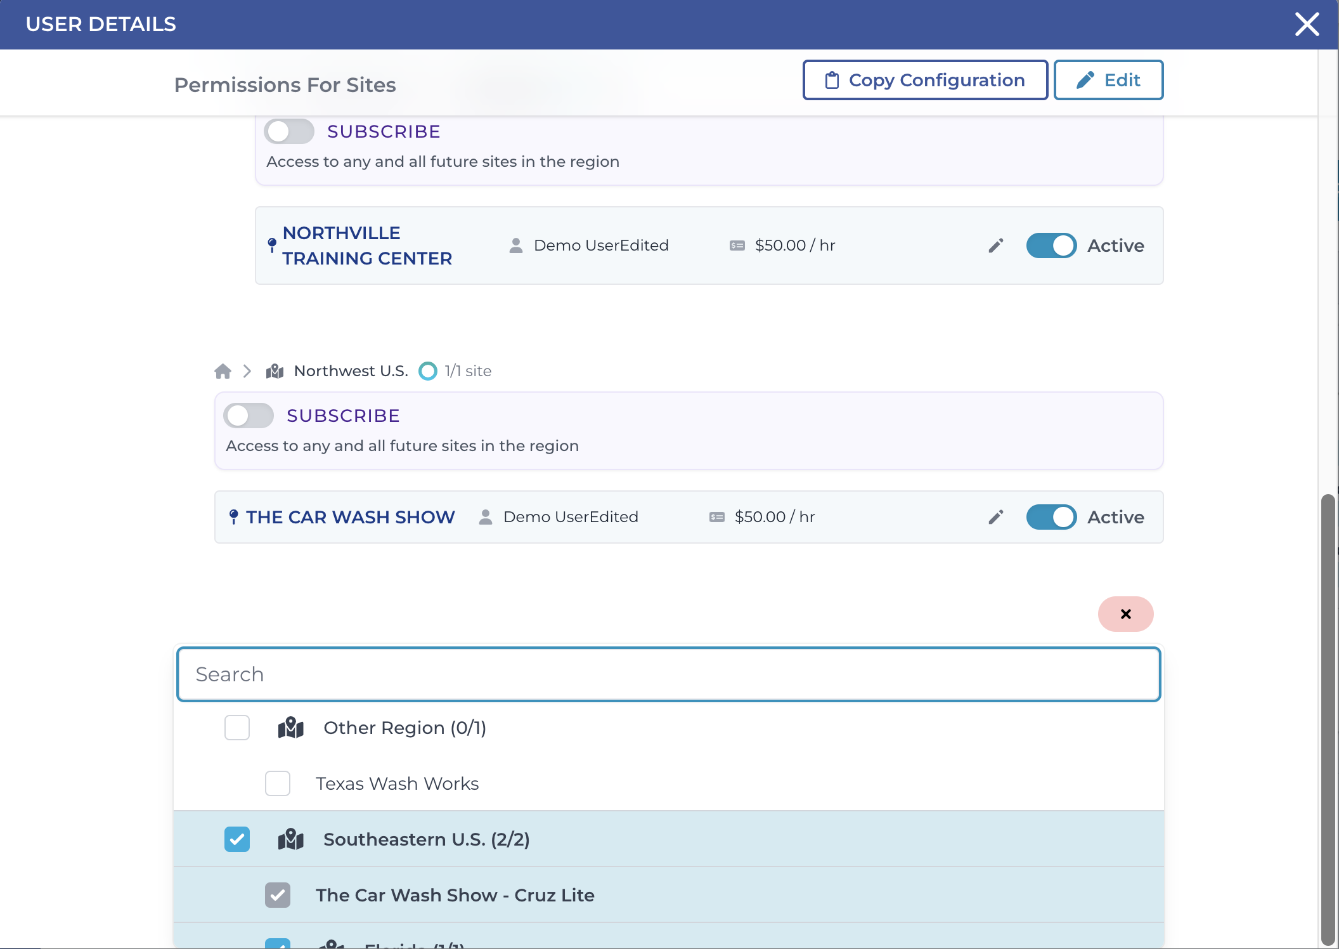
Task: Uncheck the Southeastern U.S. checkbox
Action: 236,839
